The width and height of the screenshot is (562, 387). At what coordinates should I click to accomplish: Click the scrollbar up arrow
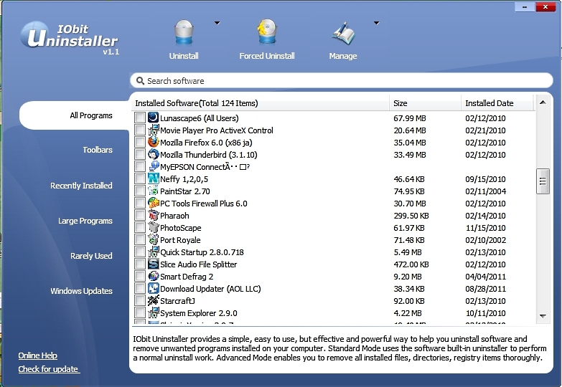(x=543, y=102)
